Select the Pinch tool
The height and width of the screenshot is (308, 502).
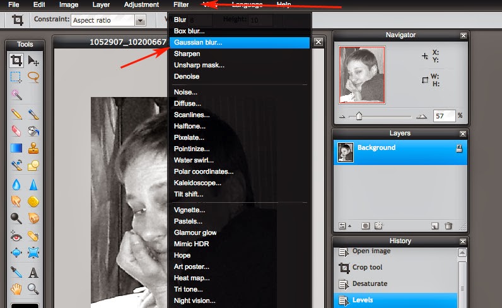(33, 253)
